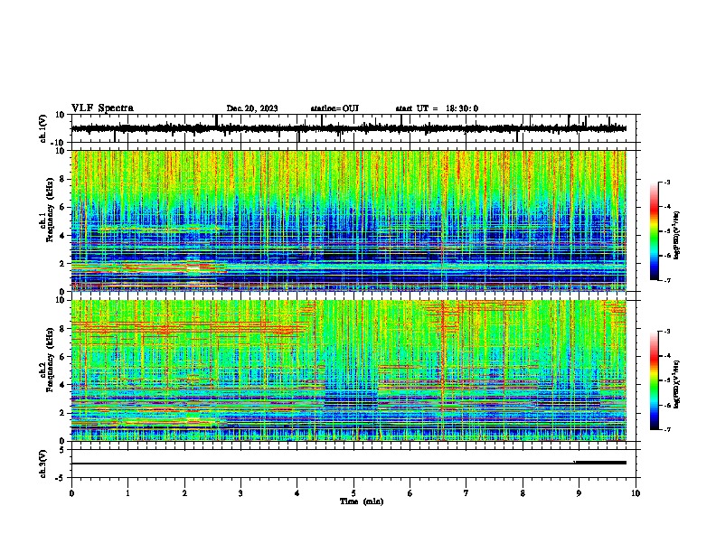Click the "-7" label on ch.2 colorbar
This screenshot has width=716, height=553.
(x=666, y=429)
